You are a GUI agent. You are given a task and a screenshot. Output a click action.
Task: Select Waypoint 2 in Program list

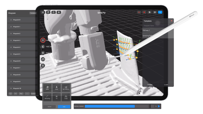point(22,33)
